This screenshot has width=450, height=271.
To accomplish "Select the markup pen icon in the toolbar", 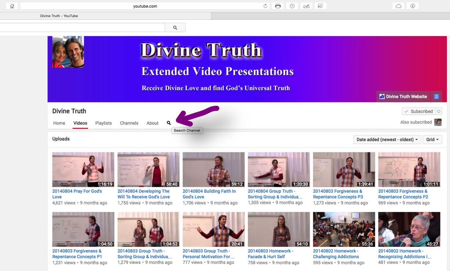I will pos(306,6).
